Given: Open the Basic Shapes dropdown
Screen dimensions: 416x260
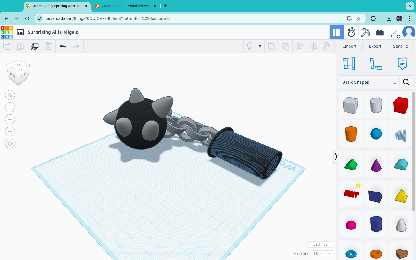Looking at the screenshot, I should pyautogui.click(x=369, y=82).
